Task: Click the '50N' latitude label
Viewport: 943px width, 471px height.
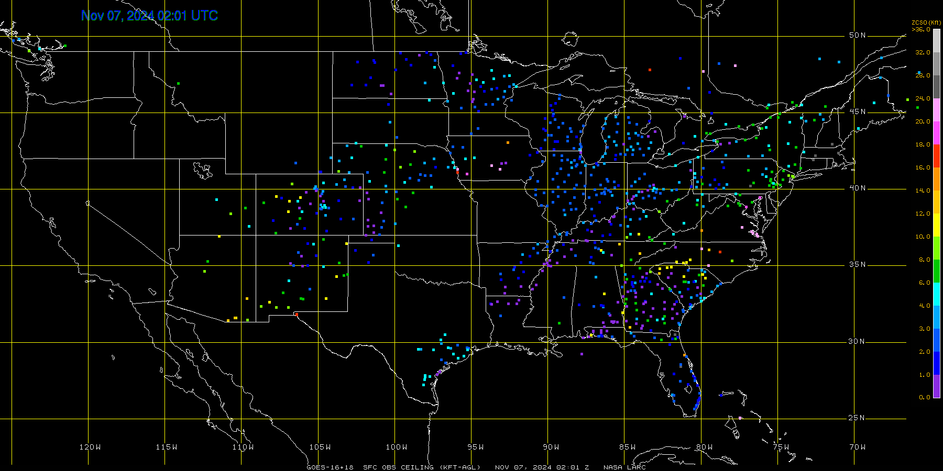Action: click(x=858, y=35)
